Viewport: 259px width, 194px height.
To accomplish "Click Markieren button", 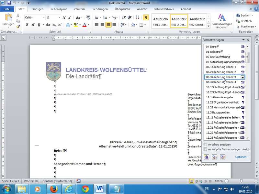I will (246, 27).
